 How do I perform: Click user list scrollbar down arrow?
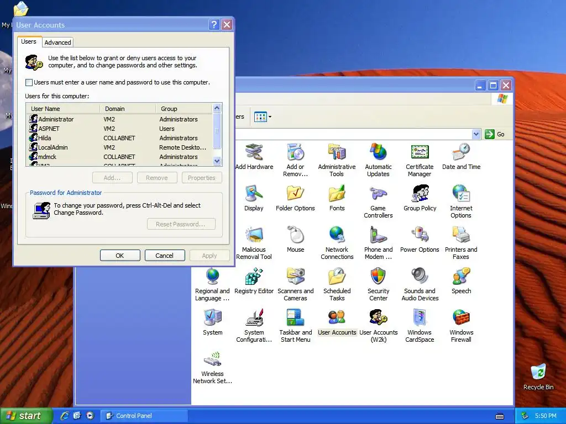click(x=217, y=161)
